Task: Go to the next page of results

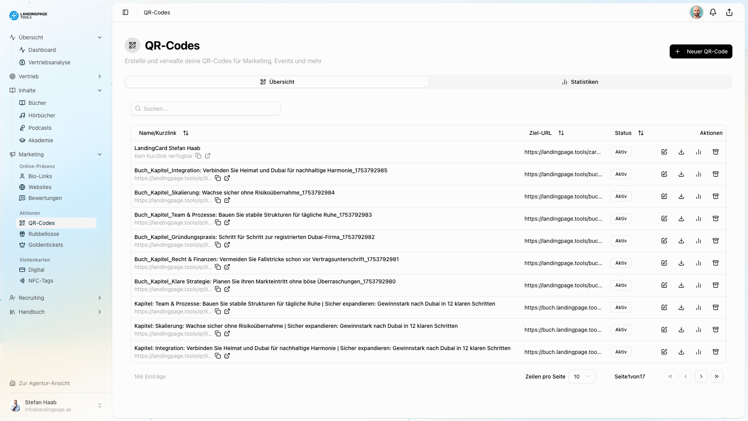Action: 702,376
